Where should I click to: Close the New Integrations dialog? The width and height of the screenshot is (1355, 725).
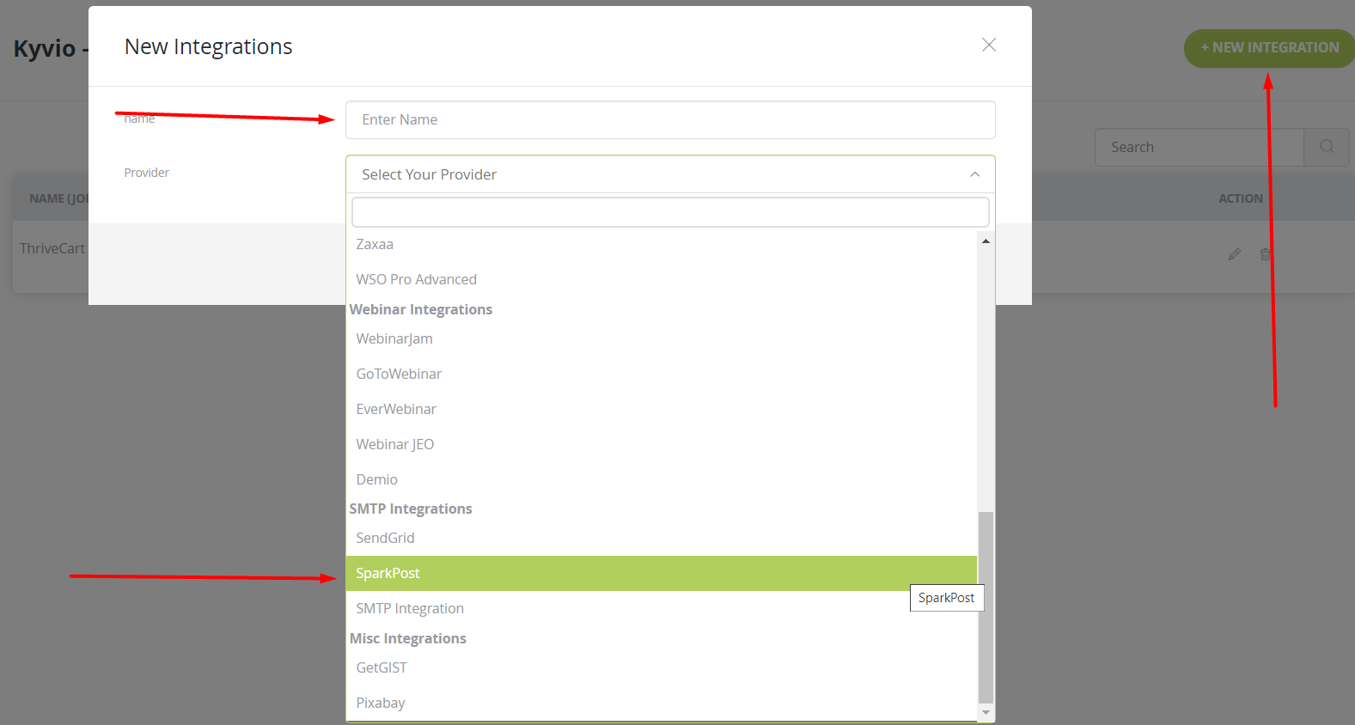989,45
